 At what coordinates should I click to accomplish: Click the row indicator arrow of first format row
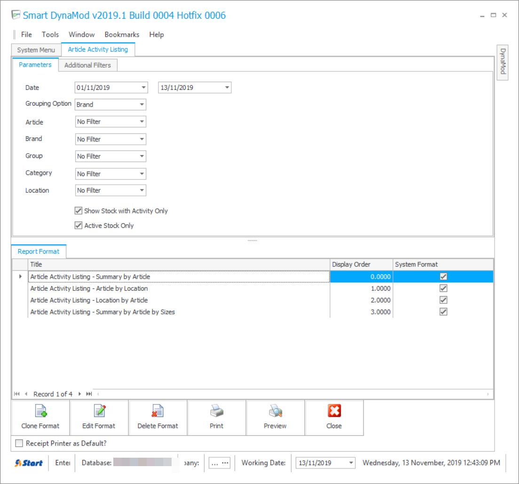click(x=20, y=276)
